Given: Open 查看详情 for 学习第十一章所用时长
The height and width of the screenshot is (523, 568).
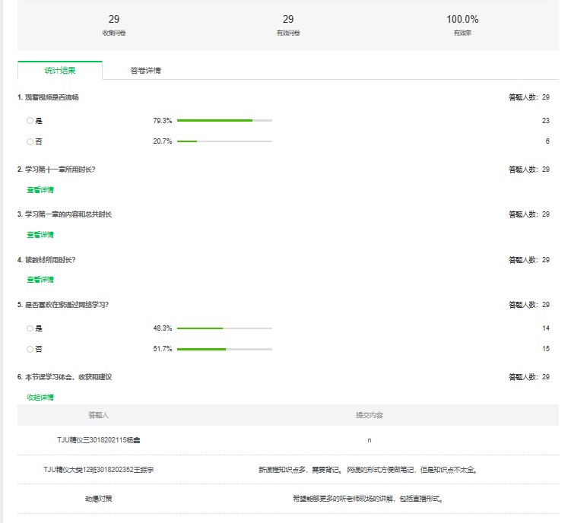Looking at the screenshot, I should pyautogui.click(x=40, y=190).
